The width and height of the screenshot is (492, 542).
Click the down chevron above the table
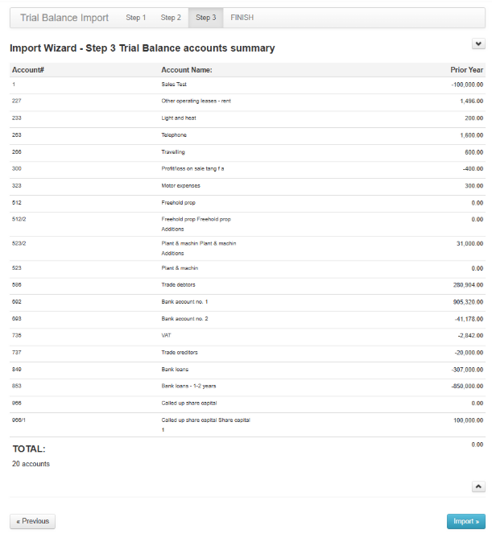(478, 43)
